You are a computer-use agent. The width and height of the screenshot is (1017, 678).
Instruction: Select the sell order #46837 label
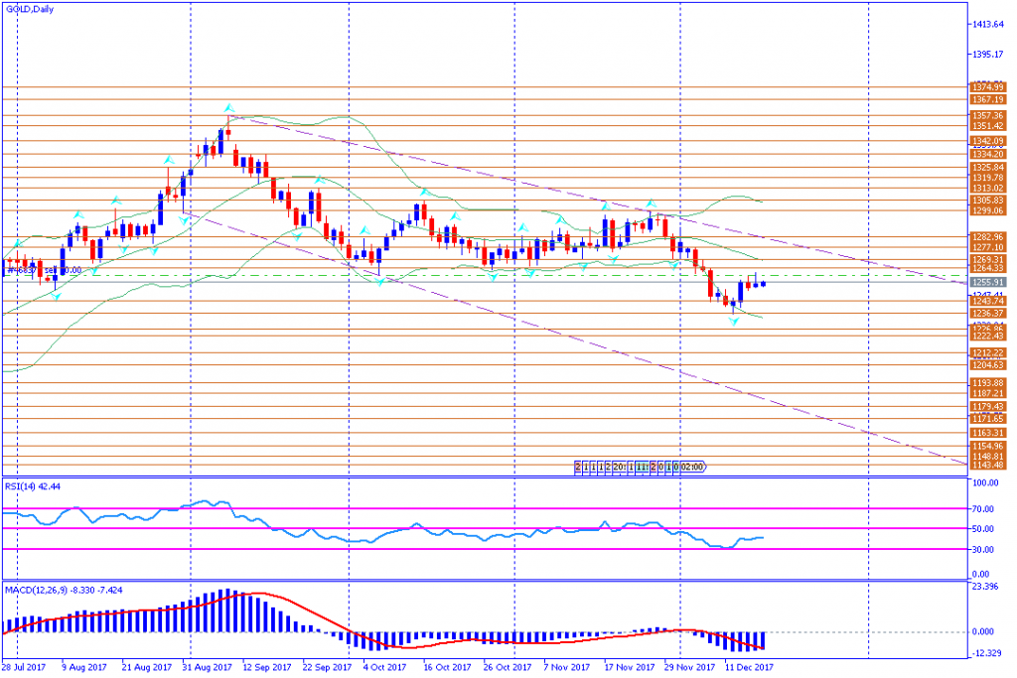pos(43,269)
